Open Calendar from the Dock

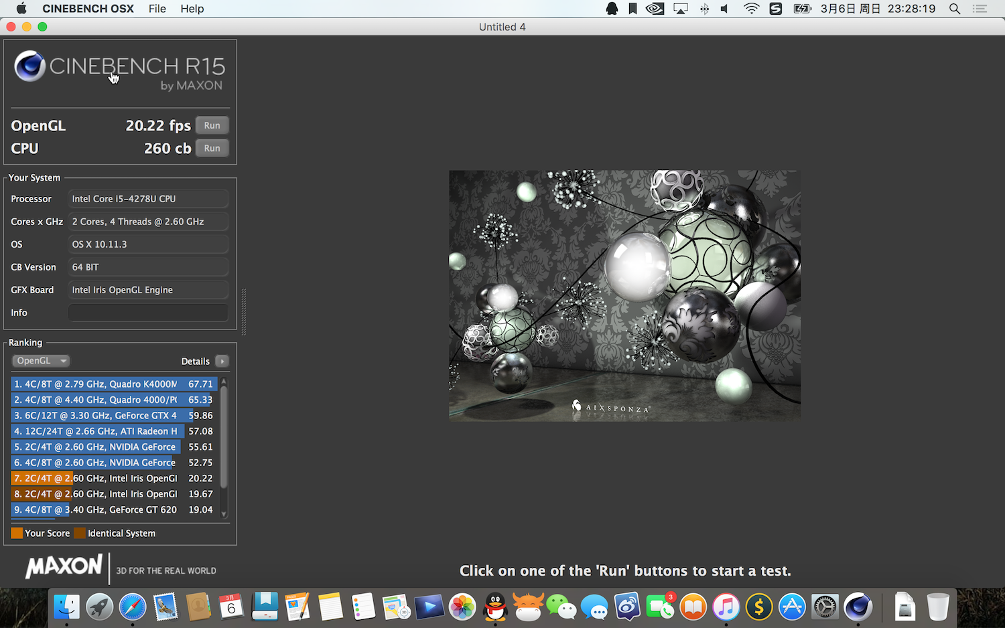(231, 607)
